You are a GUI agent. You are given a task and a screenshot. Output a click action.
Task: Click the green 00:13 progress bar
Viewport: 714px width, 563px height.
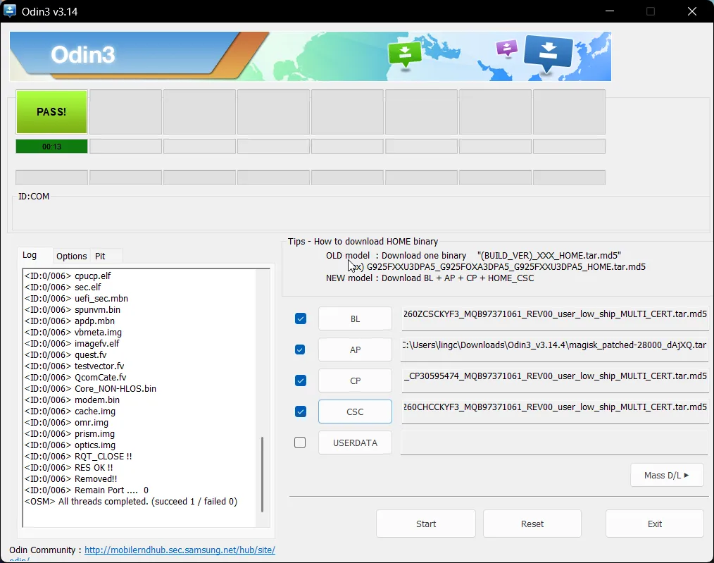pos(51,147)
